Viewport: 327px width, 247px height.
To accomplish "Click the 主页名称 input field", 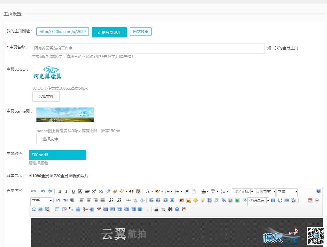I will [148, 48].
